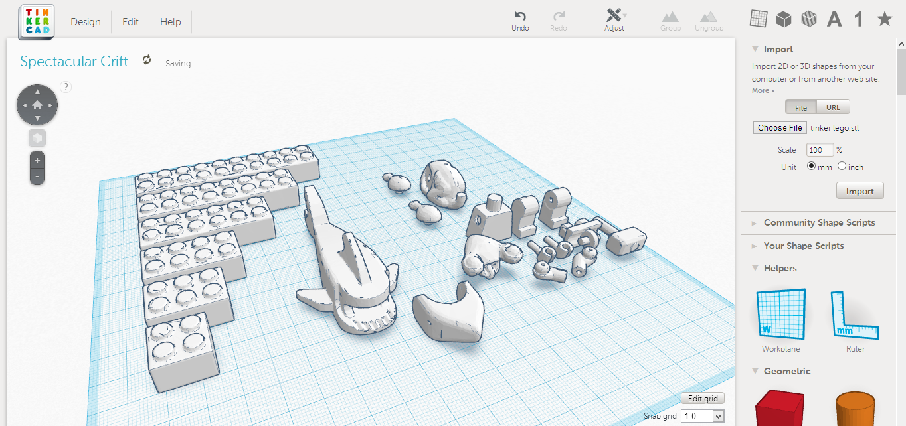Image resolution: width=906 pixels, height=426 pixels.
Task: Select the Ruler helper
Action: 855,314
